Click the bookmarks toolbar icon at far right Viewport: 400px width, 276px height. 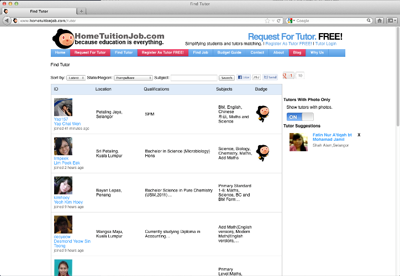(x=391, y=20)
